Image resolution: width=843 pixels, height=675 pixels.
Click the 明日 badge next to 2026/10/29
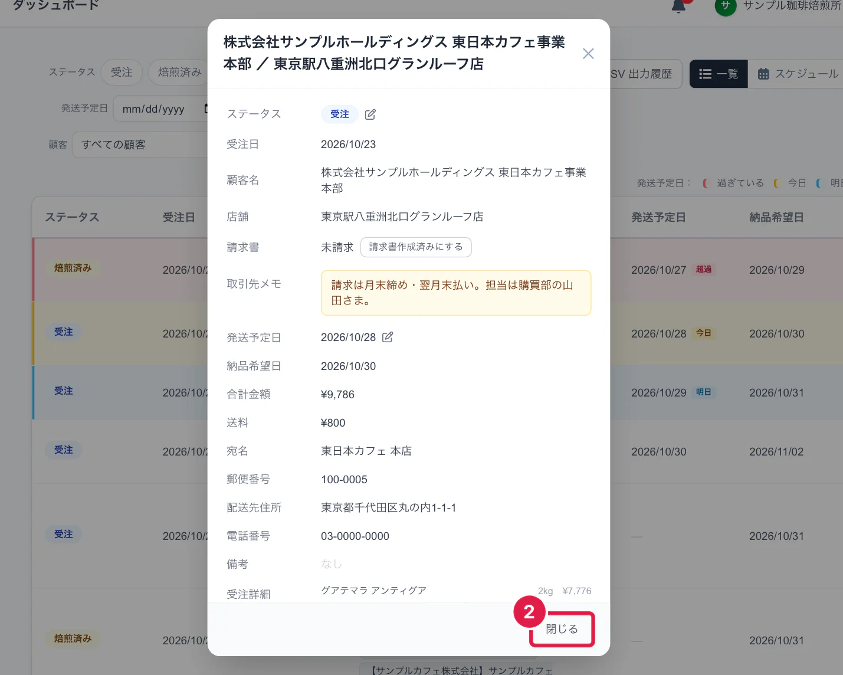(x=703, y=392)
